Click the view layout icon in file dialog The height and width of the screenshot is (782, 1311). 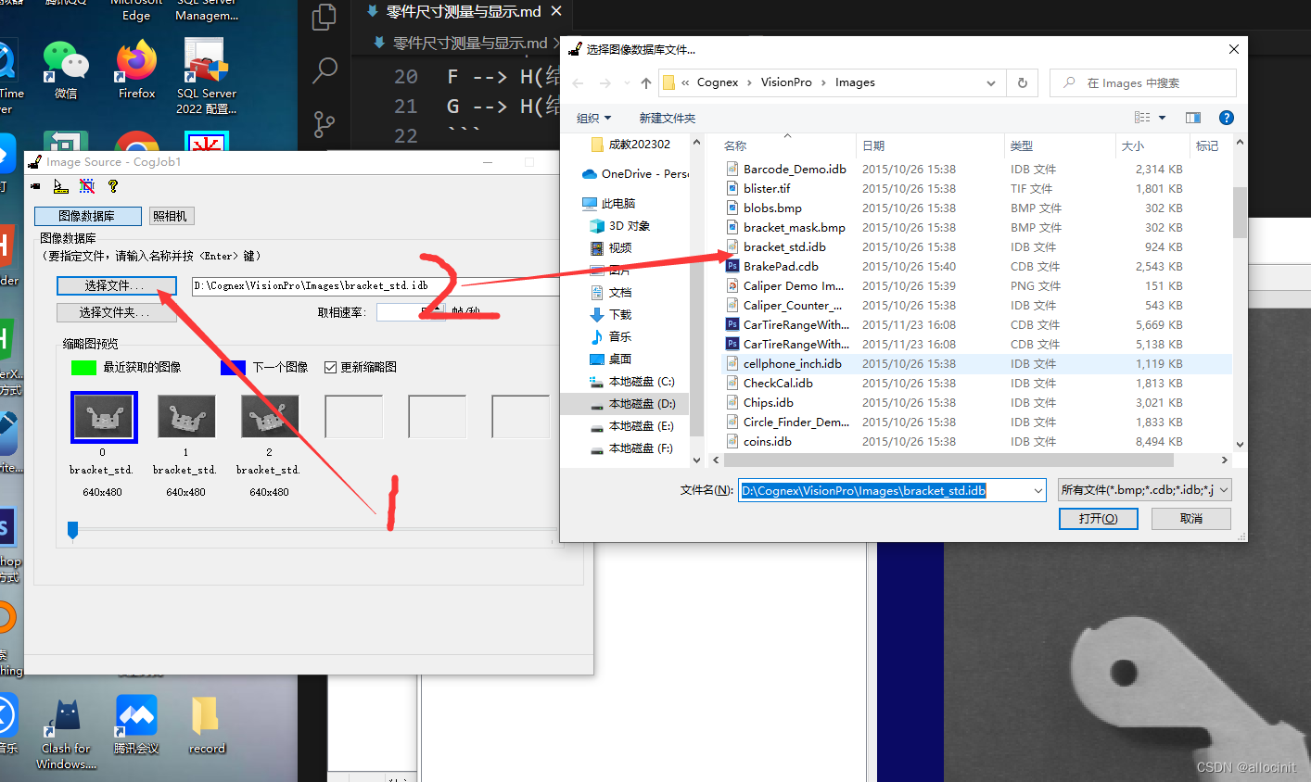(x=1142, y=118)
